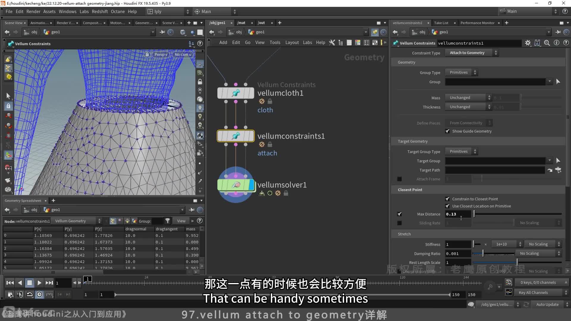Toggle audio speaker icon in playbar
The width and height of the screenshot is (571, 321).
20,294
